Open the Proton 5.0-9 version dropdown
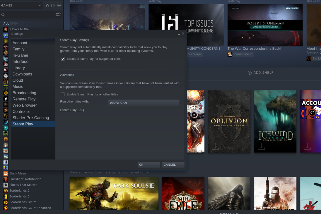This screenshot has height=214, width=321. pos(144,103)
